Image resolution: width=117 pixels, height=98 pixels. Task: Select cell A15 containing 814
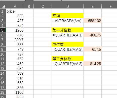tap(15, 78)
